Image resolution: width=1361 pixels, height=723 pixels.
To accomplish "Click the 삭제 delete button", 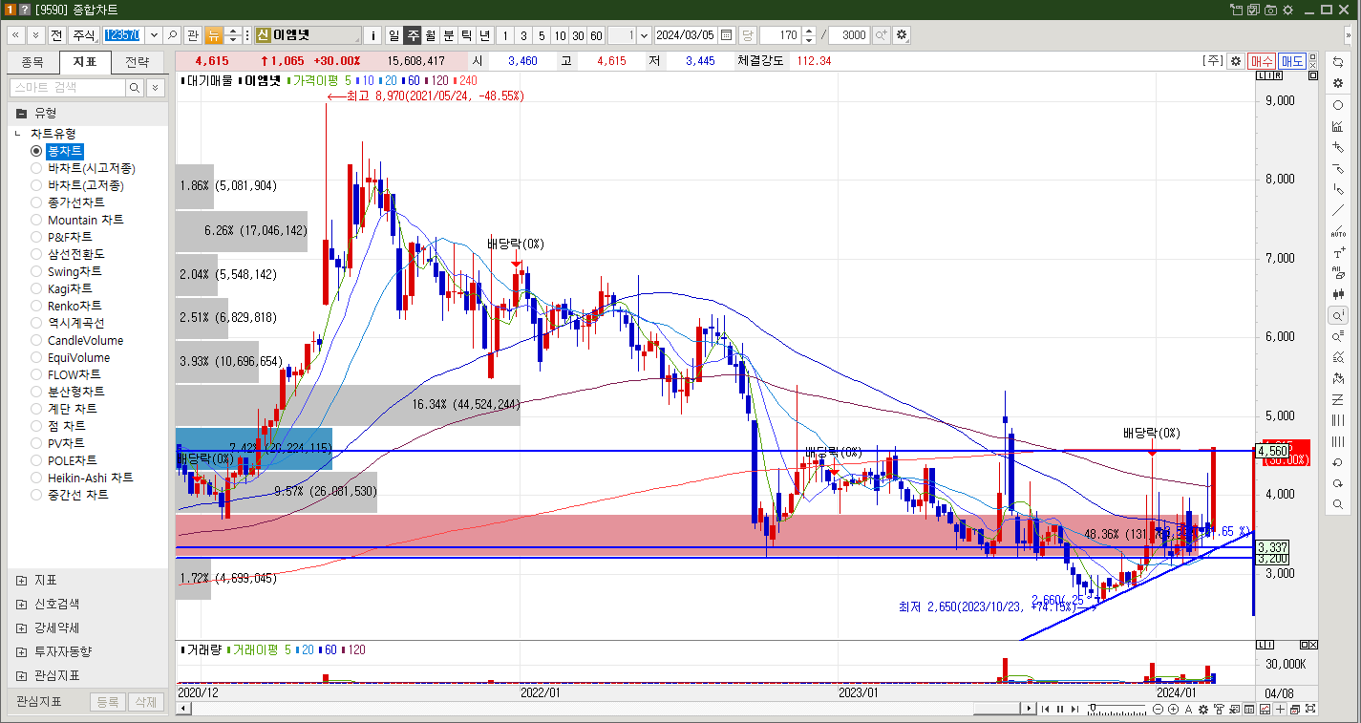I will tap(145, 702).
